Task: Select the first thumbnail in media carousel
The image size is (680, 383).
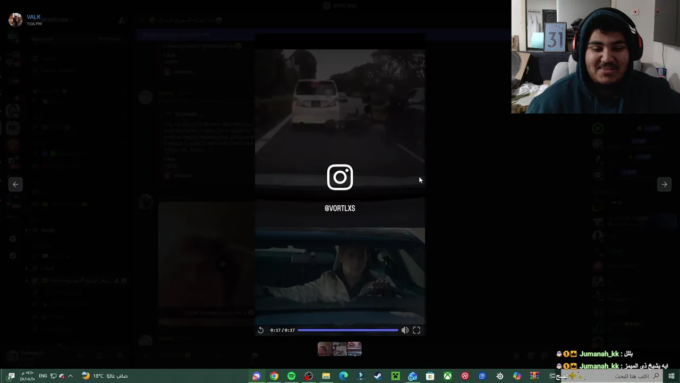Action: (325, 349)
